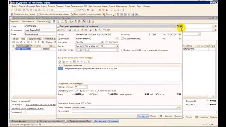Click the Подключить Наша Фирма ООО к ЭДО link in invoice
This screenshot has height=127, width=226.
tap(74, 103)
